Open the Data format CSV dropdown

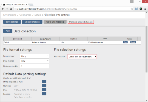click(x=35, y=61)
